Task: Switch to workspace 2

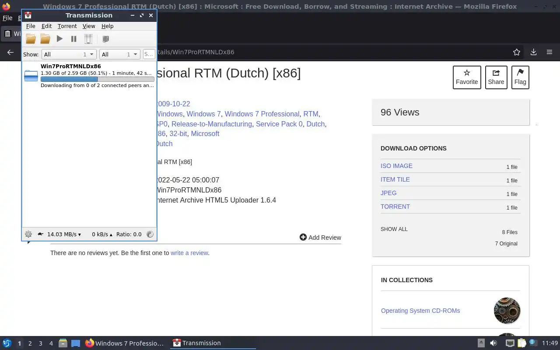Action: (x=30, y=343)
